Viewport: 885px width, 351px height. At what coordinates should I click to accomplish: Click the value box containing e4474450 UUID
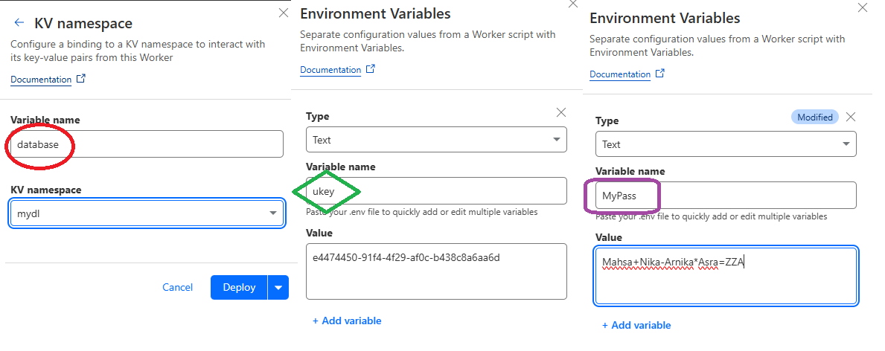(x=436, y=271)
